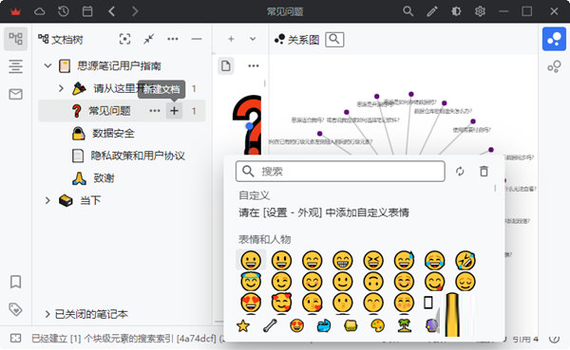Viewport: 570px width, 350px height.
Task: Open help icon in the status bar
Action: click(x=554, y=340)
